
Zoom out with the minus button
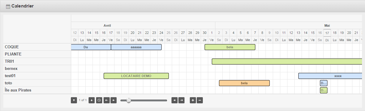click(200, 100)
